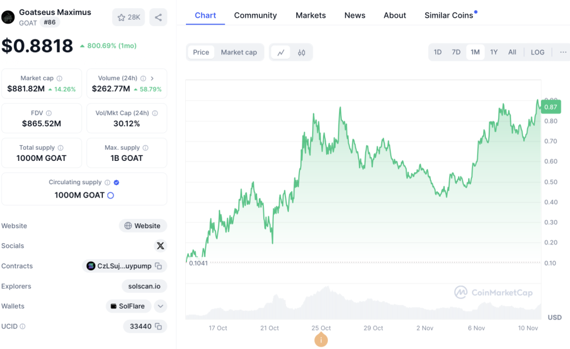Click the 1000M GOAT total supply value
The width and height of the screenshot is (570, 349).
point(41,158)
